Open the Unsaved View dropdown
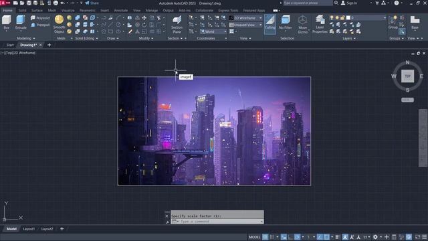Viewport: 428px width, 241px height. [245, 25]
